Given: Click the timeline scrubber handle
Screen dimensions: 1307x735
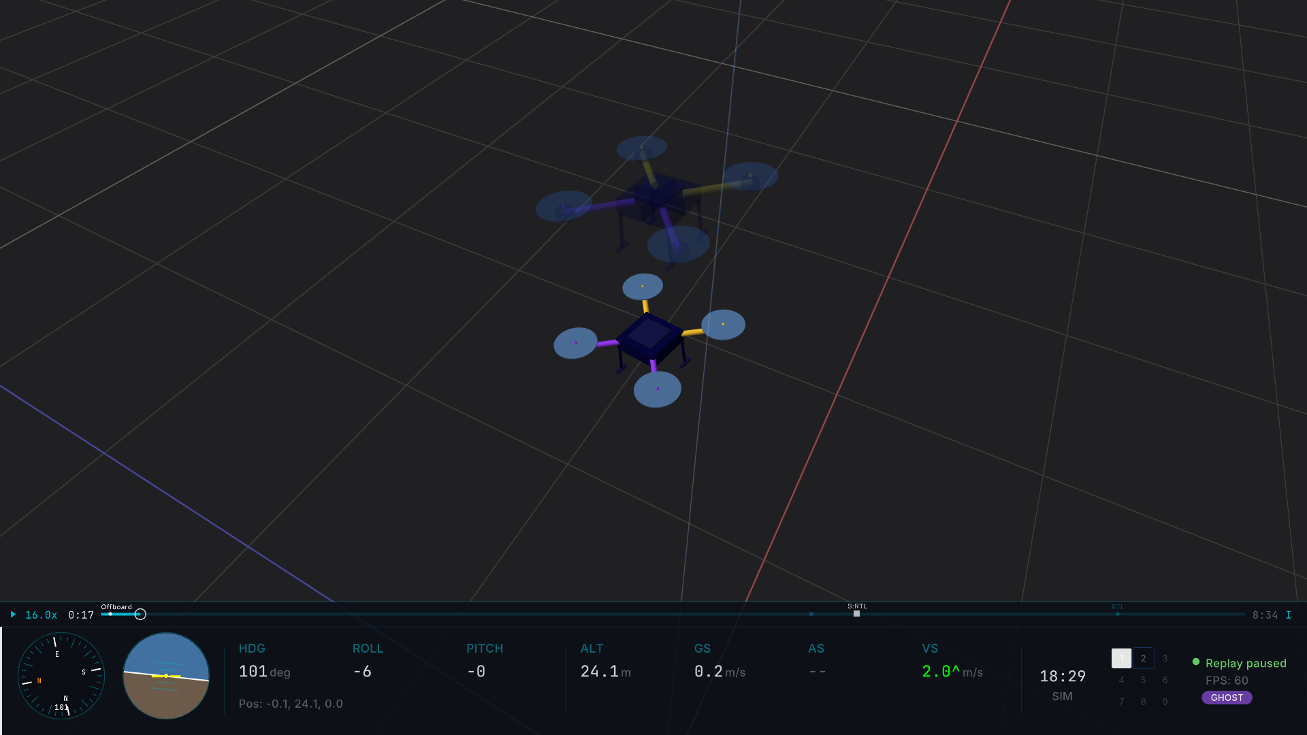Looking at the screenshot, I should coord(140,615).
